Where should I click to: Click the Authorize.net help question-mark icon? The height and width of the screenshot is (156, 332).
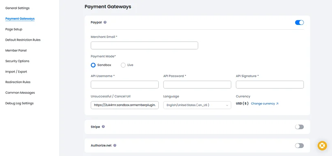115,145
